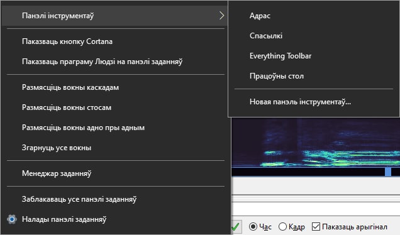Choose Новая панэль інструментаў...
The image size is (400, 235).
coord(314,102)
